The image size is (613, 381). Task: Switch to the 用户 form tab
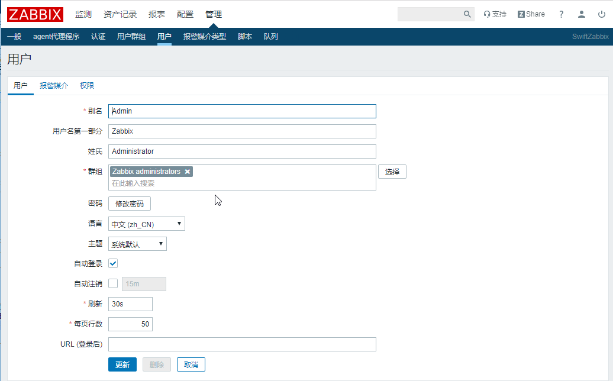click(x=21, y=86)
